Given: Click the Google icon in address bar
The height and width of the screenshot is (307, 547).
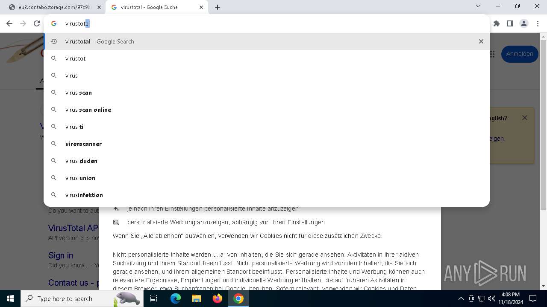Looking at the screenshot, I should (54, 23).
